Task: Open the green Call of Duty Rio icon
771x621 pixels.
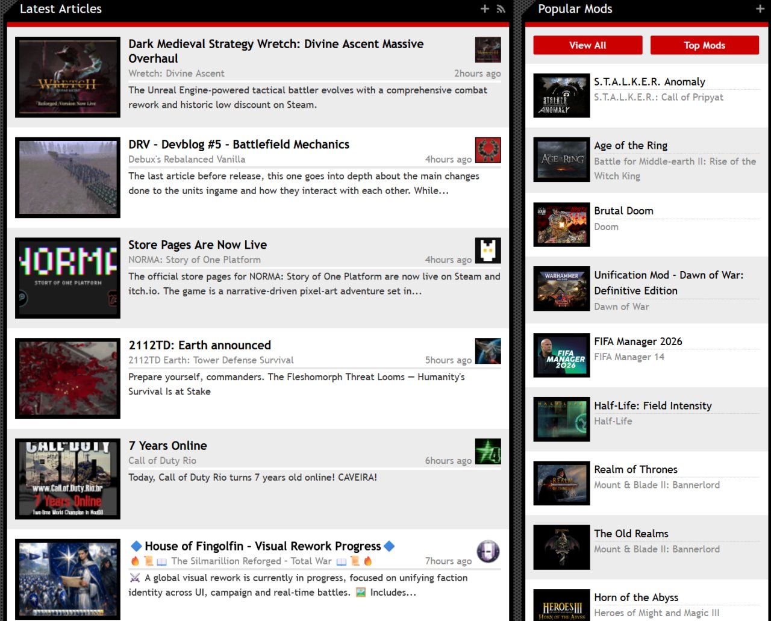Action: pyautogui.click(x=488, y=452)
